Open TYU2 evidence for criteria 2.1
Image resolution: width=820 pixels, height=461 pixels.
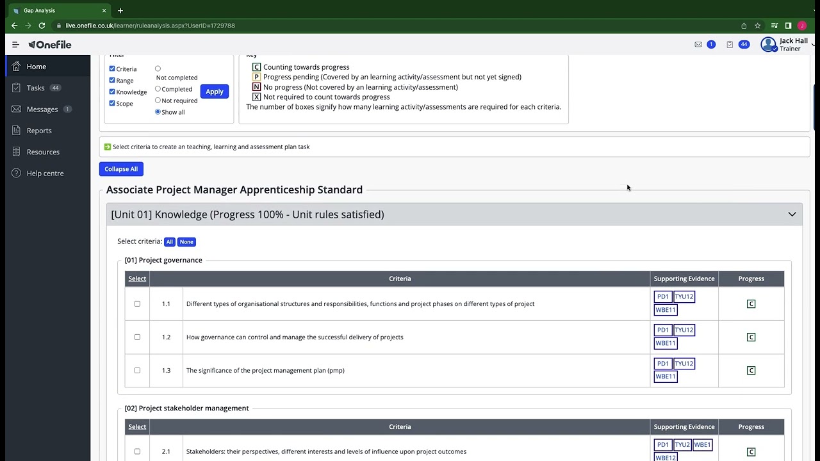pyautogui.click(x=682, y=444)
